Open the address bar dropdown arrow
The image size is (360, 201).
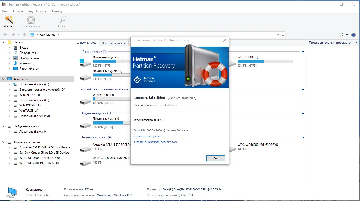278,34
